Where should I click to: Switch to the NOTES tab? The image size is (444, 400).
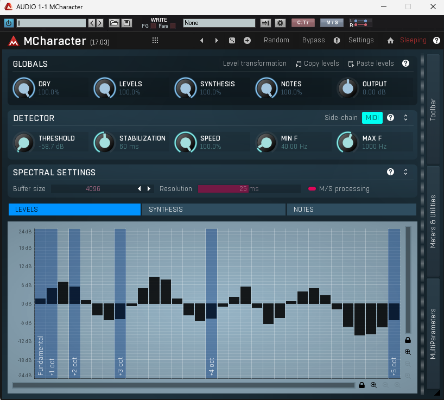[352, 209]
